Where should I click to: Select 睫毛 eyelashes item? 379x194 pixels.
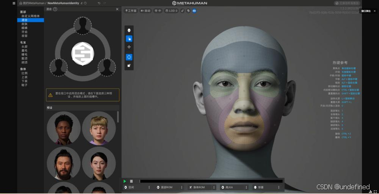click(x=24, y=54)
